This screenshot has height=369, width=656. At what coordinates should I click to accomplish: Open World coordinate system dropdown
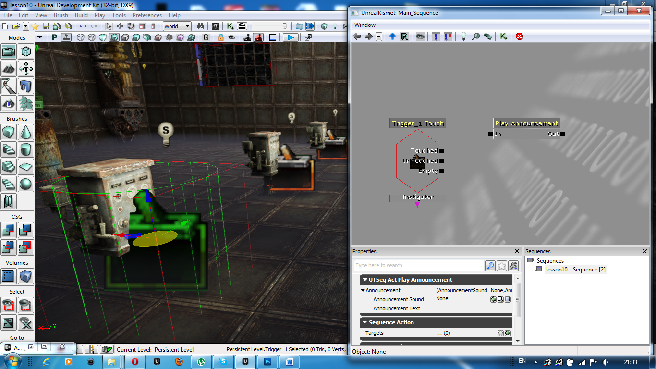(x=177, y=26)
